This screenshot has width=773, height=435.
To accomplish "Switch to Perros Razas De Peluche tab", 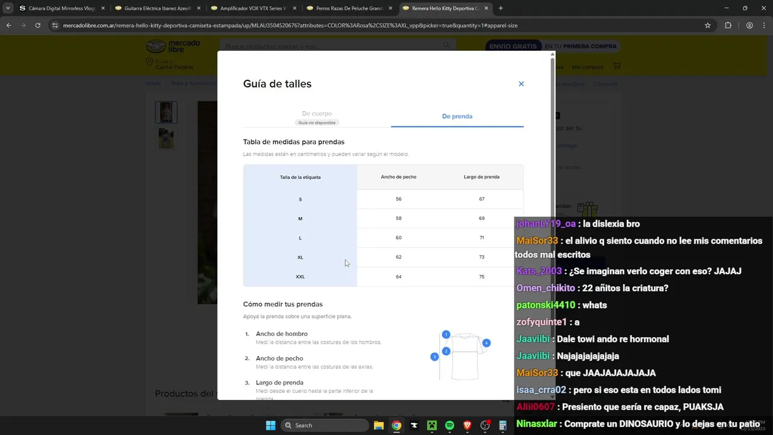I will pyautogui.click(x=349, y=8).
